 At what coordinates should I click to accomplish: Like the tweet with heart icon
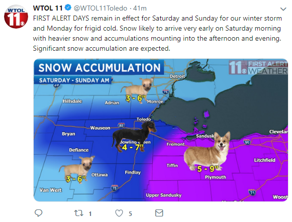[119, 213]
